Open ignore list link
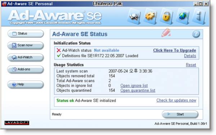Viewport: 216px width, 135px height. point(134,86)
